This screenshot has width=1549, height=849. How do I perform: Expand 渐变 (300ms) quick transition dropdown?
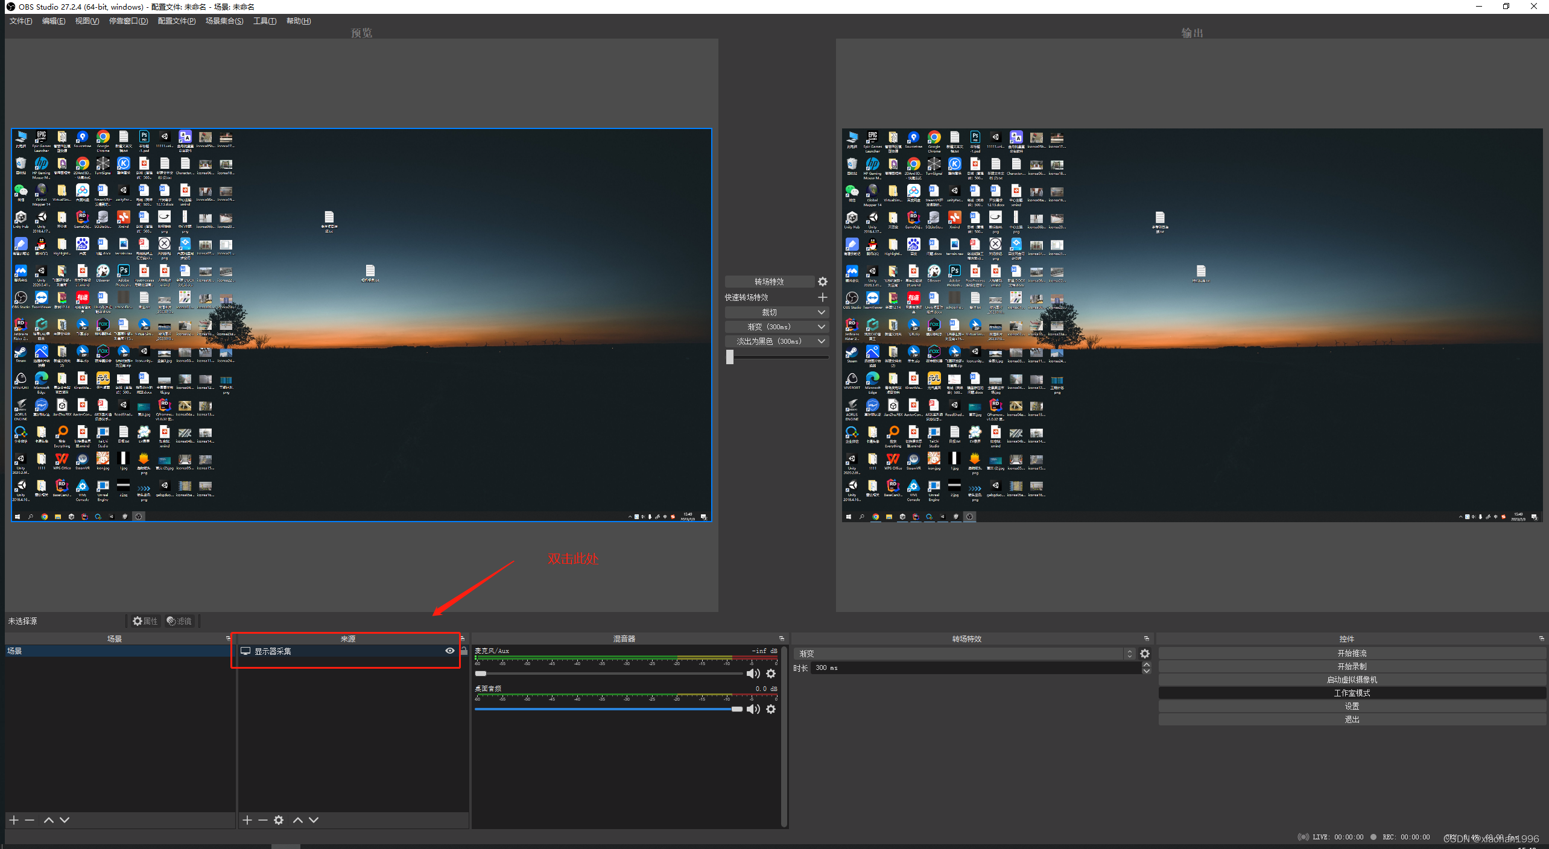tap(822, 327)
